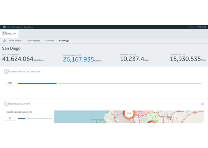Click the GE logo in header
Viewport: 208px width, 148px height.
pyautogui.click(x=4, y=27)
